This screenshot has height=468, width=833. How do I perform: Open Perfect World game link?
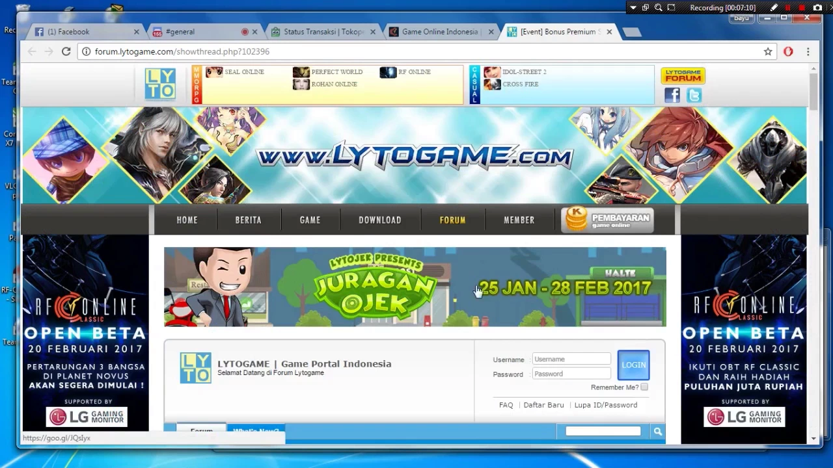coord(336,72)
